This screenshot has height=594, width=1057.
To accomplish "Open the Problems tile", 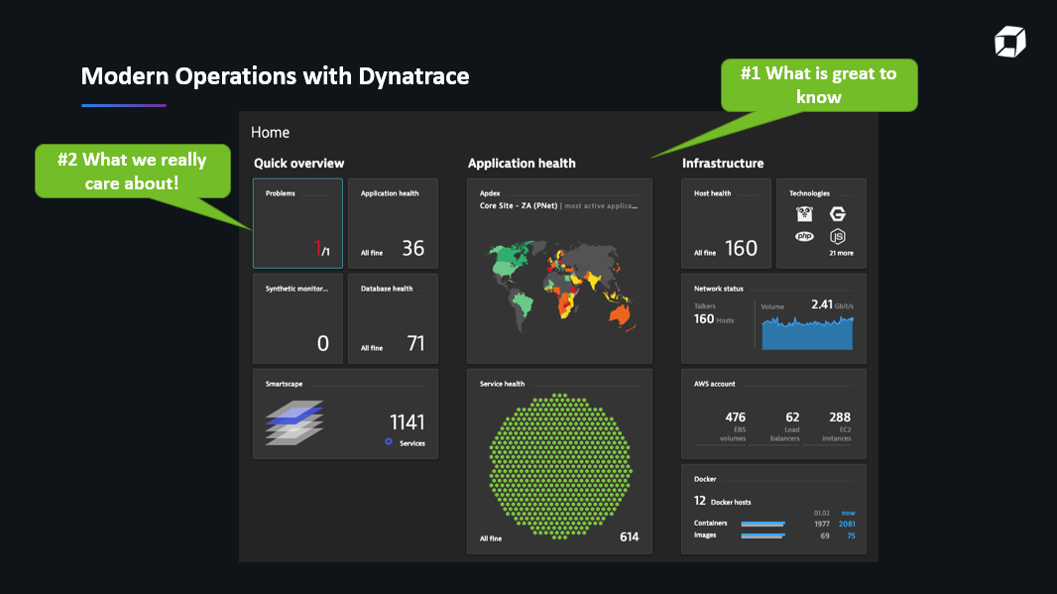I will 297,223.
